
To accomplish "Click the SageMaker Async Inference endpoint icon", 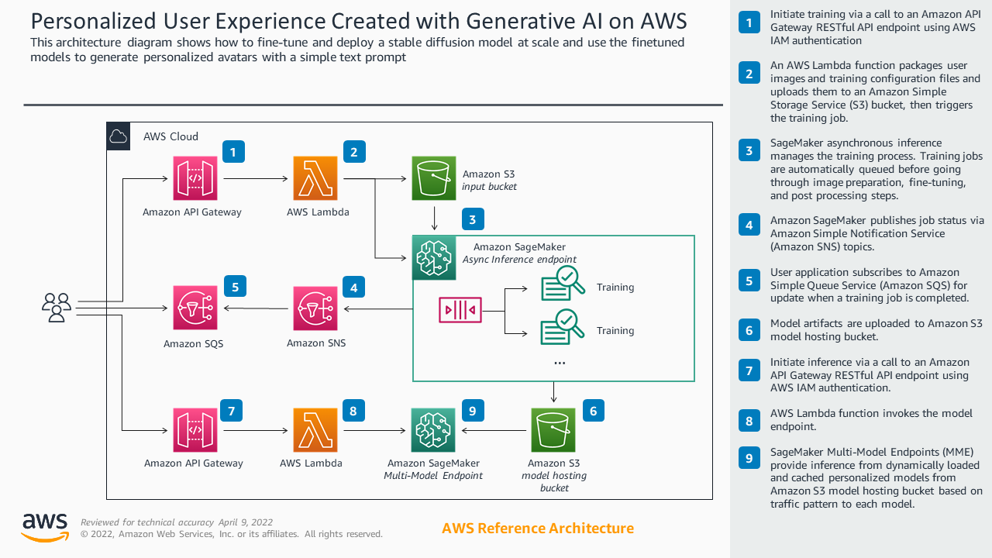I will click(x=434, y=257).
